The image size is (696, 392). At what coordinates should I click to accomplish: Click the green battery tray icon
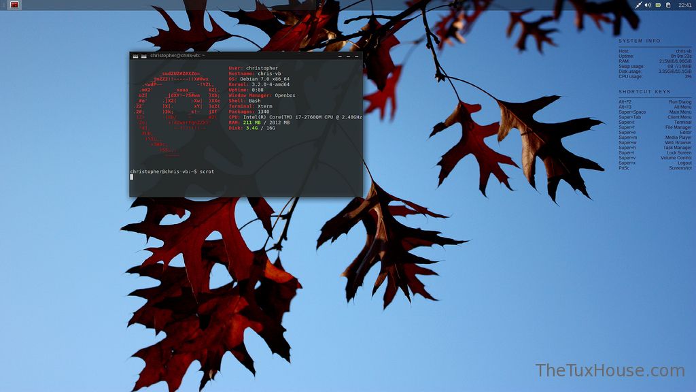point(658,5)
